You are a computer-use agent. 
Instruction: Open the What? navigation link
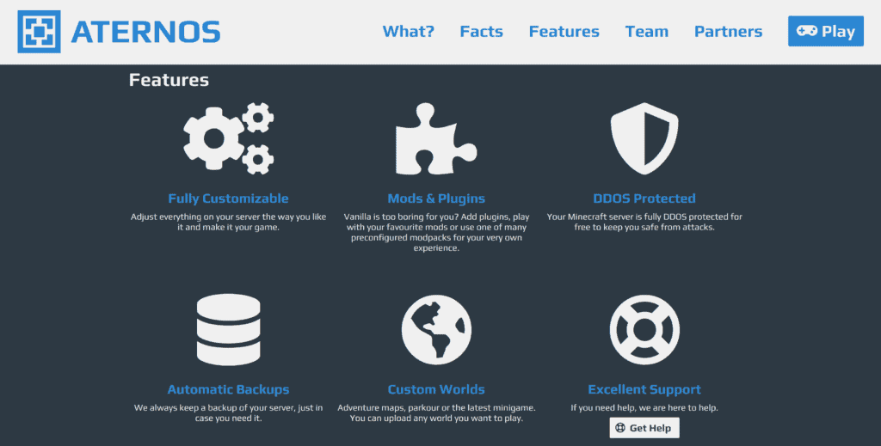pyautogui.click(x=409, y=32)
